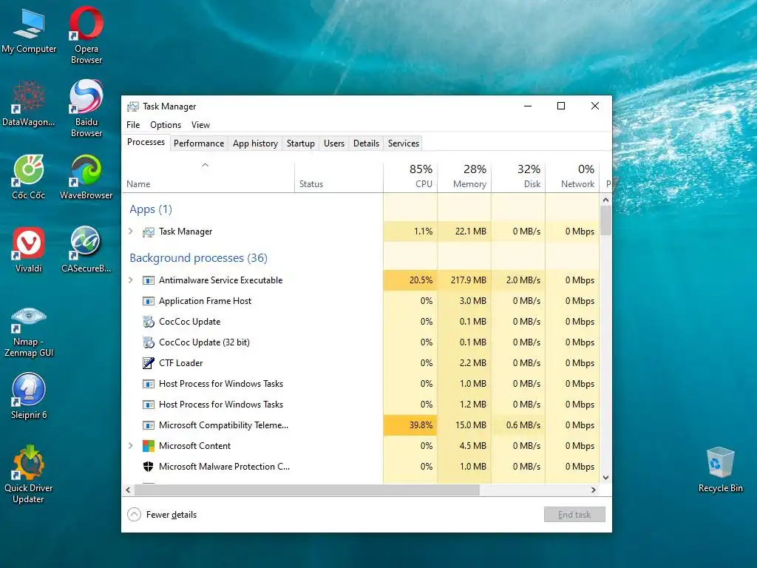Switch to the App history tab
Image resolution: width=757 pixels, height=568 pixels.
(x=255, y=143)
